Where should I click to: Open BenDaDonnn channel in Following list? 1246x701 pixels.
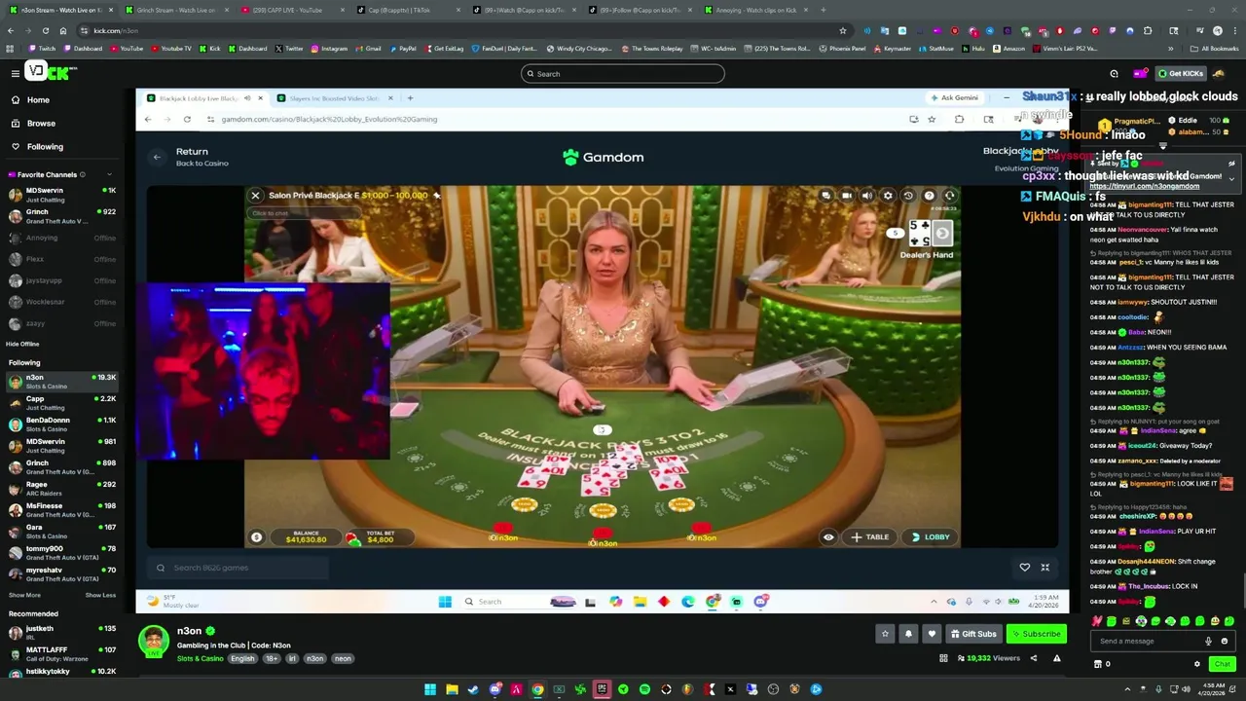coord(62,424)
